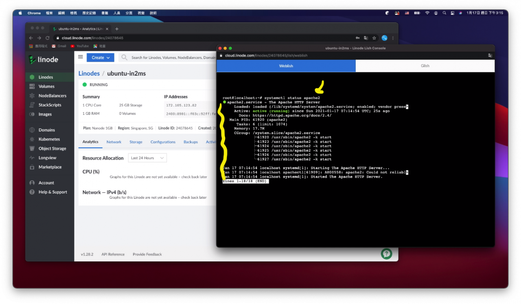
Task: Toggle the hamburger navigation menu
Action: pyautogui.click(x=81, y=57)
